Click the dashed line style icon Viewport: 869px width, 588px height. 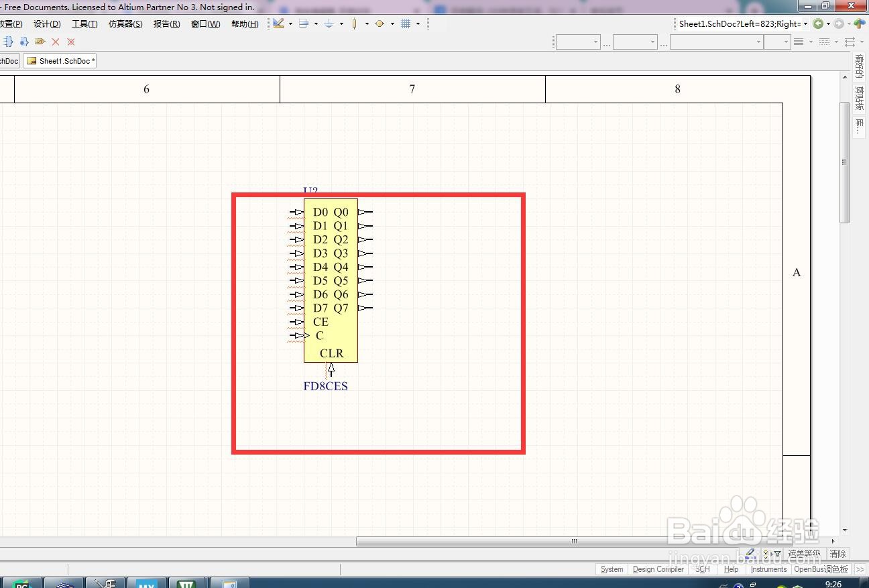coord(825,42)
